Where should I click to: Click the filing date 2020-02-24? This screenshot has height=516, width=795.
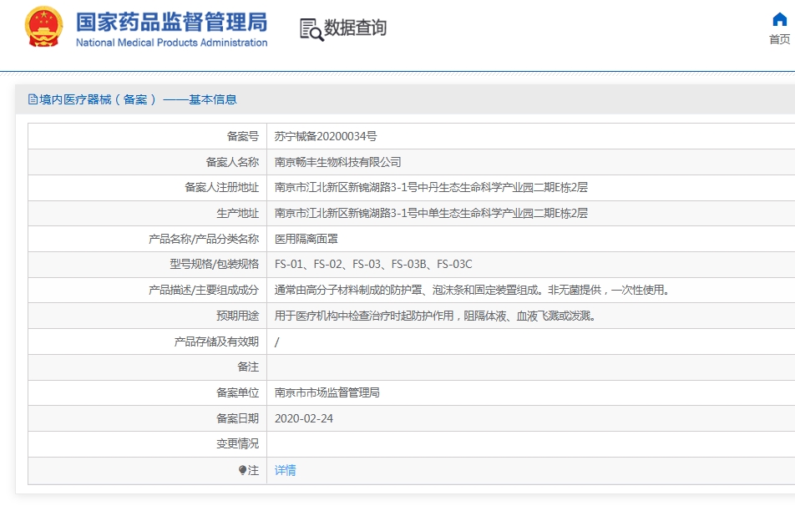pyautogui.click(x=304, y=418)
